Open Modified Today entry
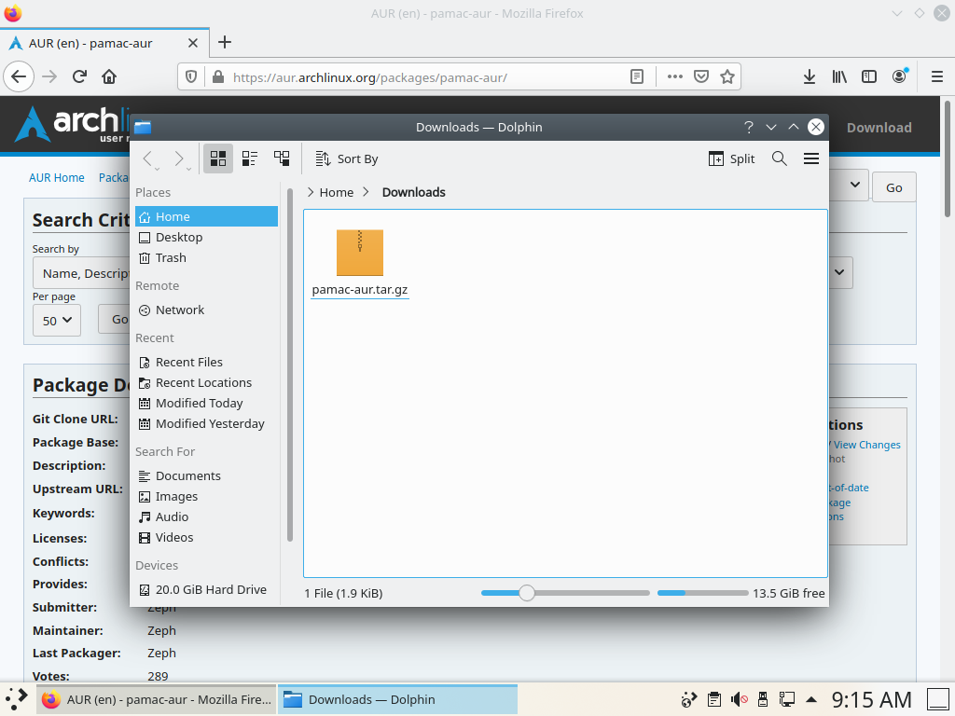Screen dimensions: 955x716 point(206,404)
